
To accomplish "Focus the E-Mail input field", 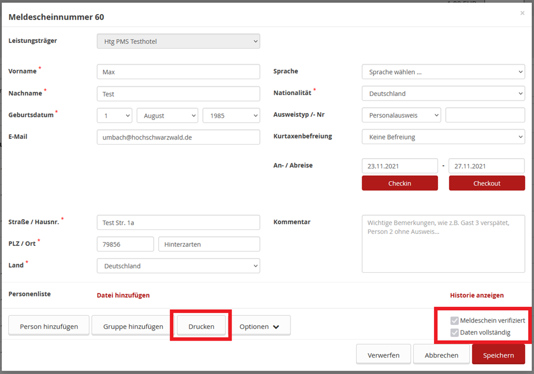I will click(x=178, y=137).
